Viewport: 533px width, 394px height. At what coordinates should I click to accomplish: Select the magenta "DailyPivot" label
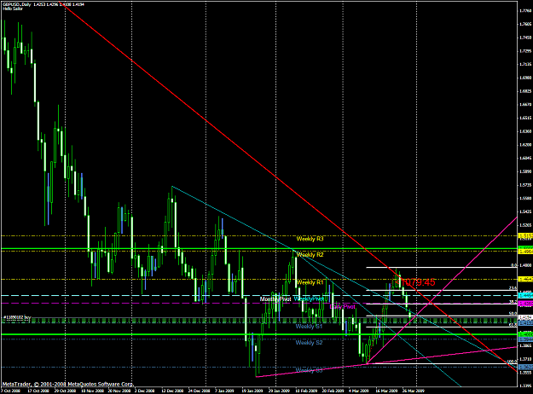pyautogui.click(x=342, y=307)
